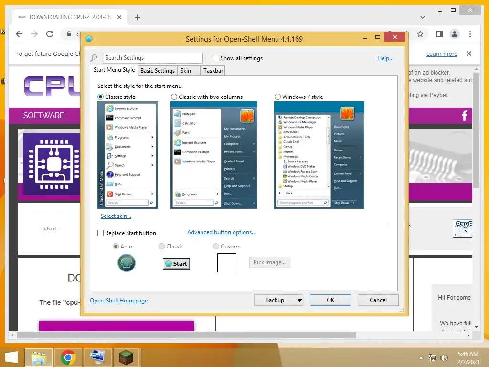Dismiss the Chrome update info bar

469,54
